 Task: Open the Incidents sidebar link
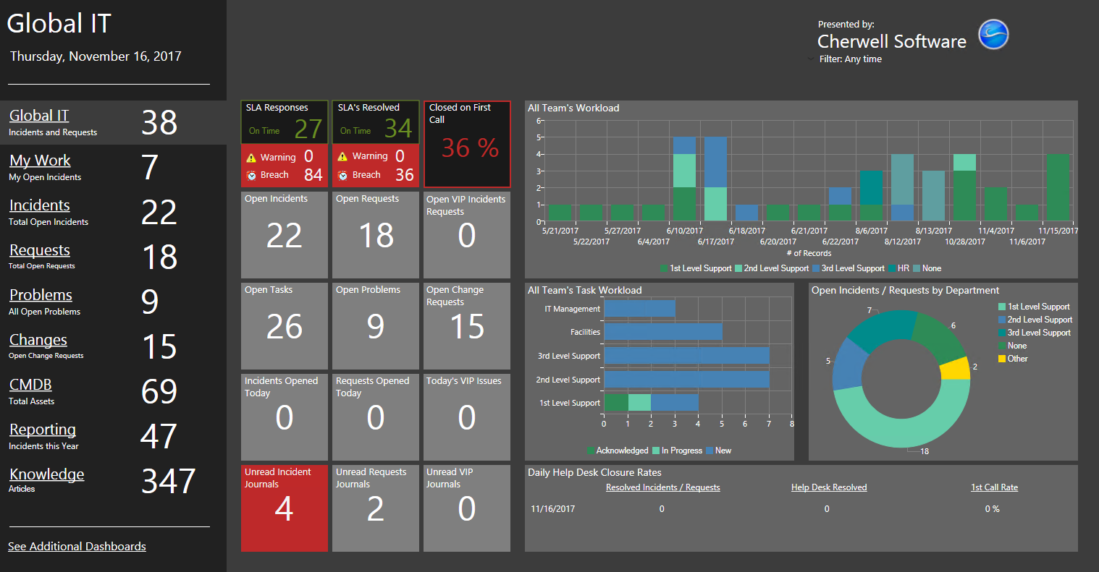tap(40, 205)
